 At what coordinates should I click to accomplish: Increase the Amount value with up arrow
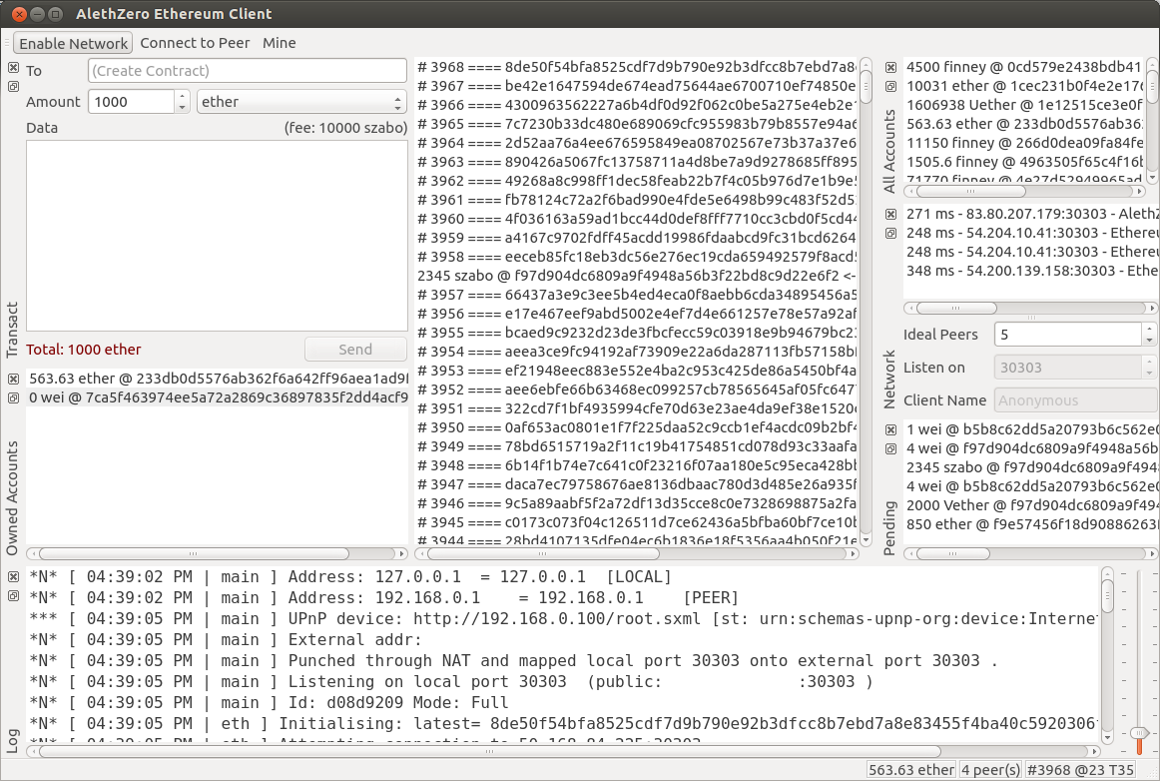click(x=182, y=96)
